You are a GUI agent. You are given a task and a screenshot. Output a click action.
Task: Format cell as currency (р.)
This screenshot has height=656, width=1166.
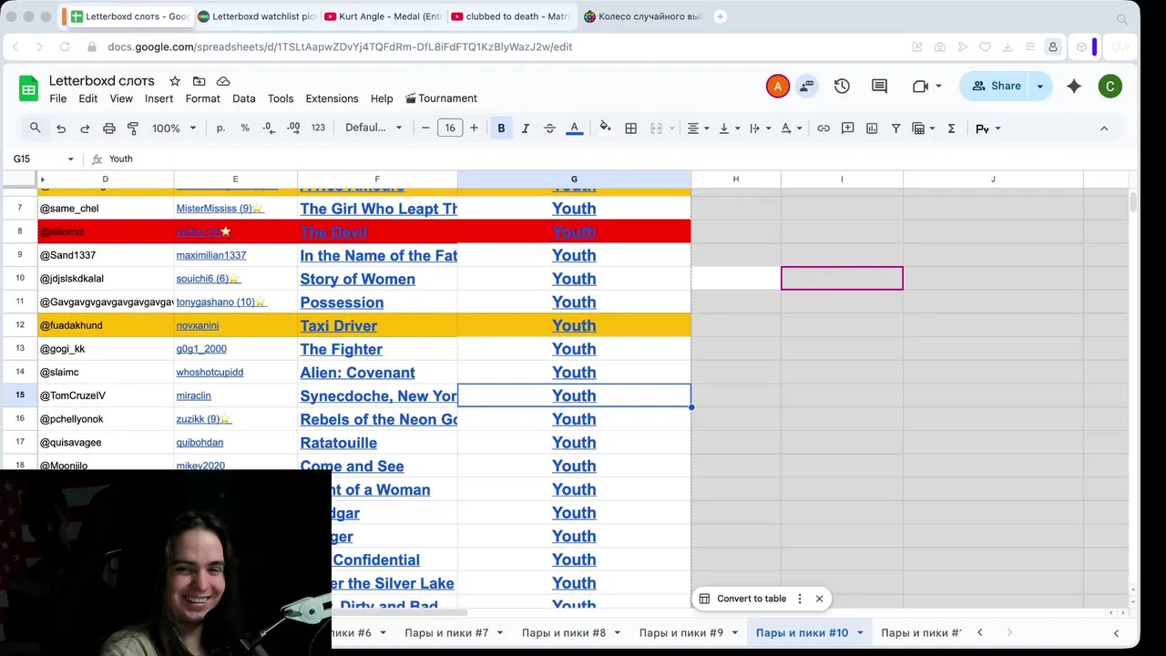[220, 128]
